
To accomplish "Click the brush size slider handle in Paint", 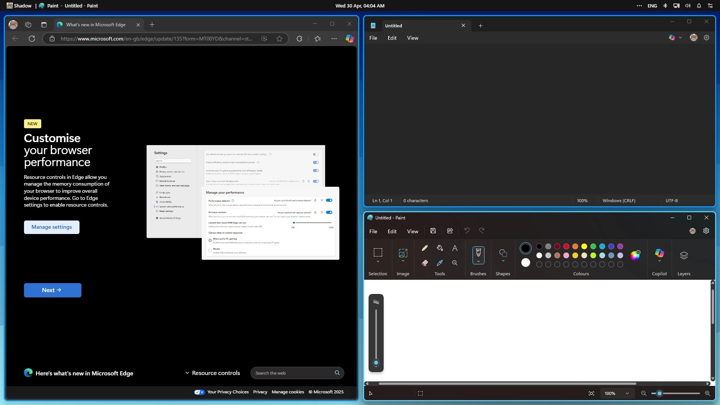I will pos(376,363).
